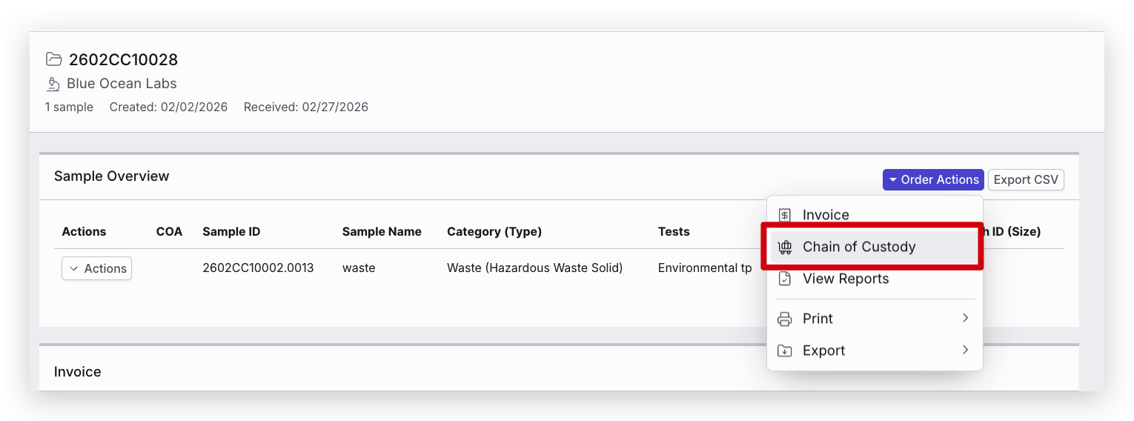This screenshot has height=421, width=1134.
Task: Click the printer icon in the menu
Action: (x=784, y=319)
